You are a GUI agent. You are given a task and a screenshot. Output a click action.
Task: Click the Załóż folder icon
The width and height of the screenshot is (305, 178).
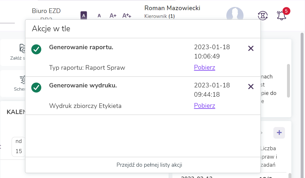pos(22,48)
